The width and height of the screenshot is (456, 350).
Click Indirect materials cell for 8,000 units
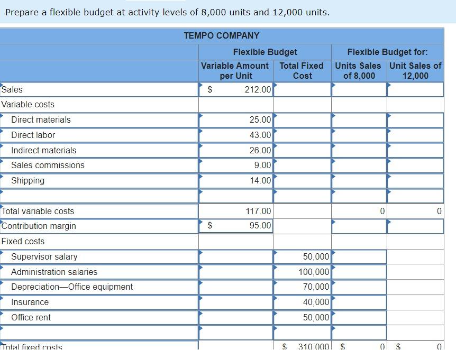click(x=359, y=150)
